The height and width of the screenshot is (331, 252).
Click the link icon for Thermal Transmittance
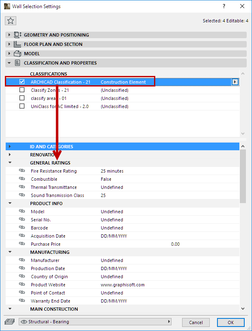pyautogui.click(x=22, y=187)
